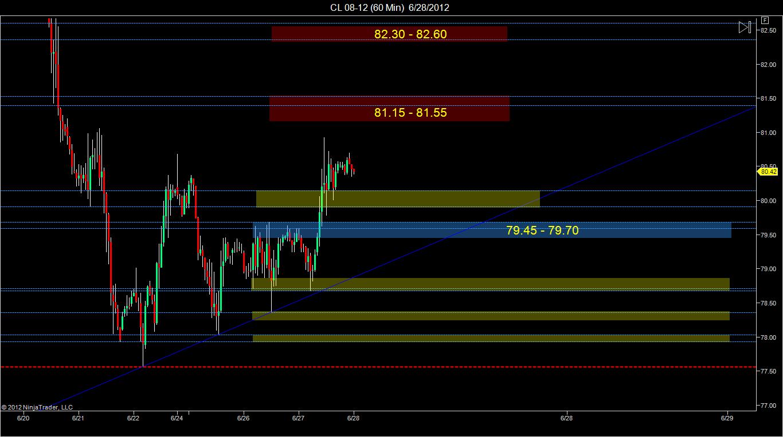This screenshot has width=783, height=437.
Task: Toggle the F fixed-scale box above price axis
Action: pos(765,20)
